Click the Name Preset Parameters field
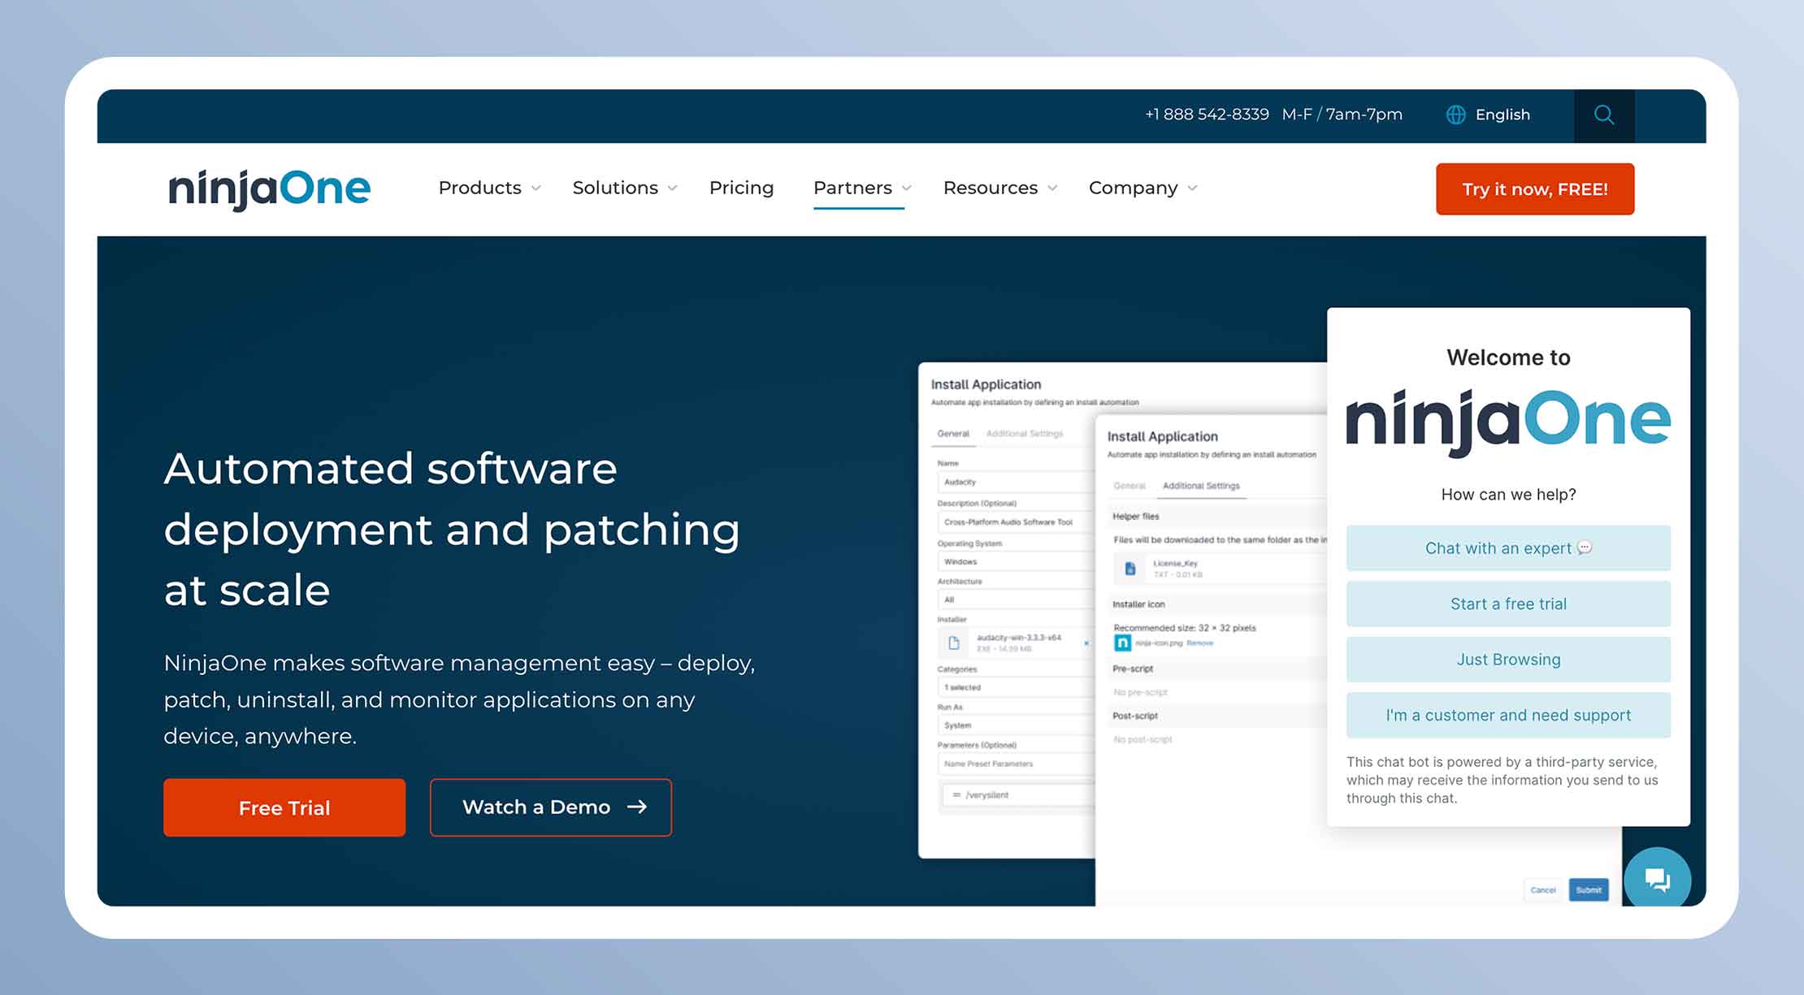The width and height of the screenshot is (1804, 995). tap(1016, 764)
